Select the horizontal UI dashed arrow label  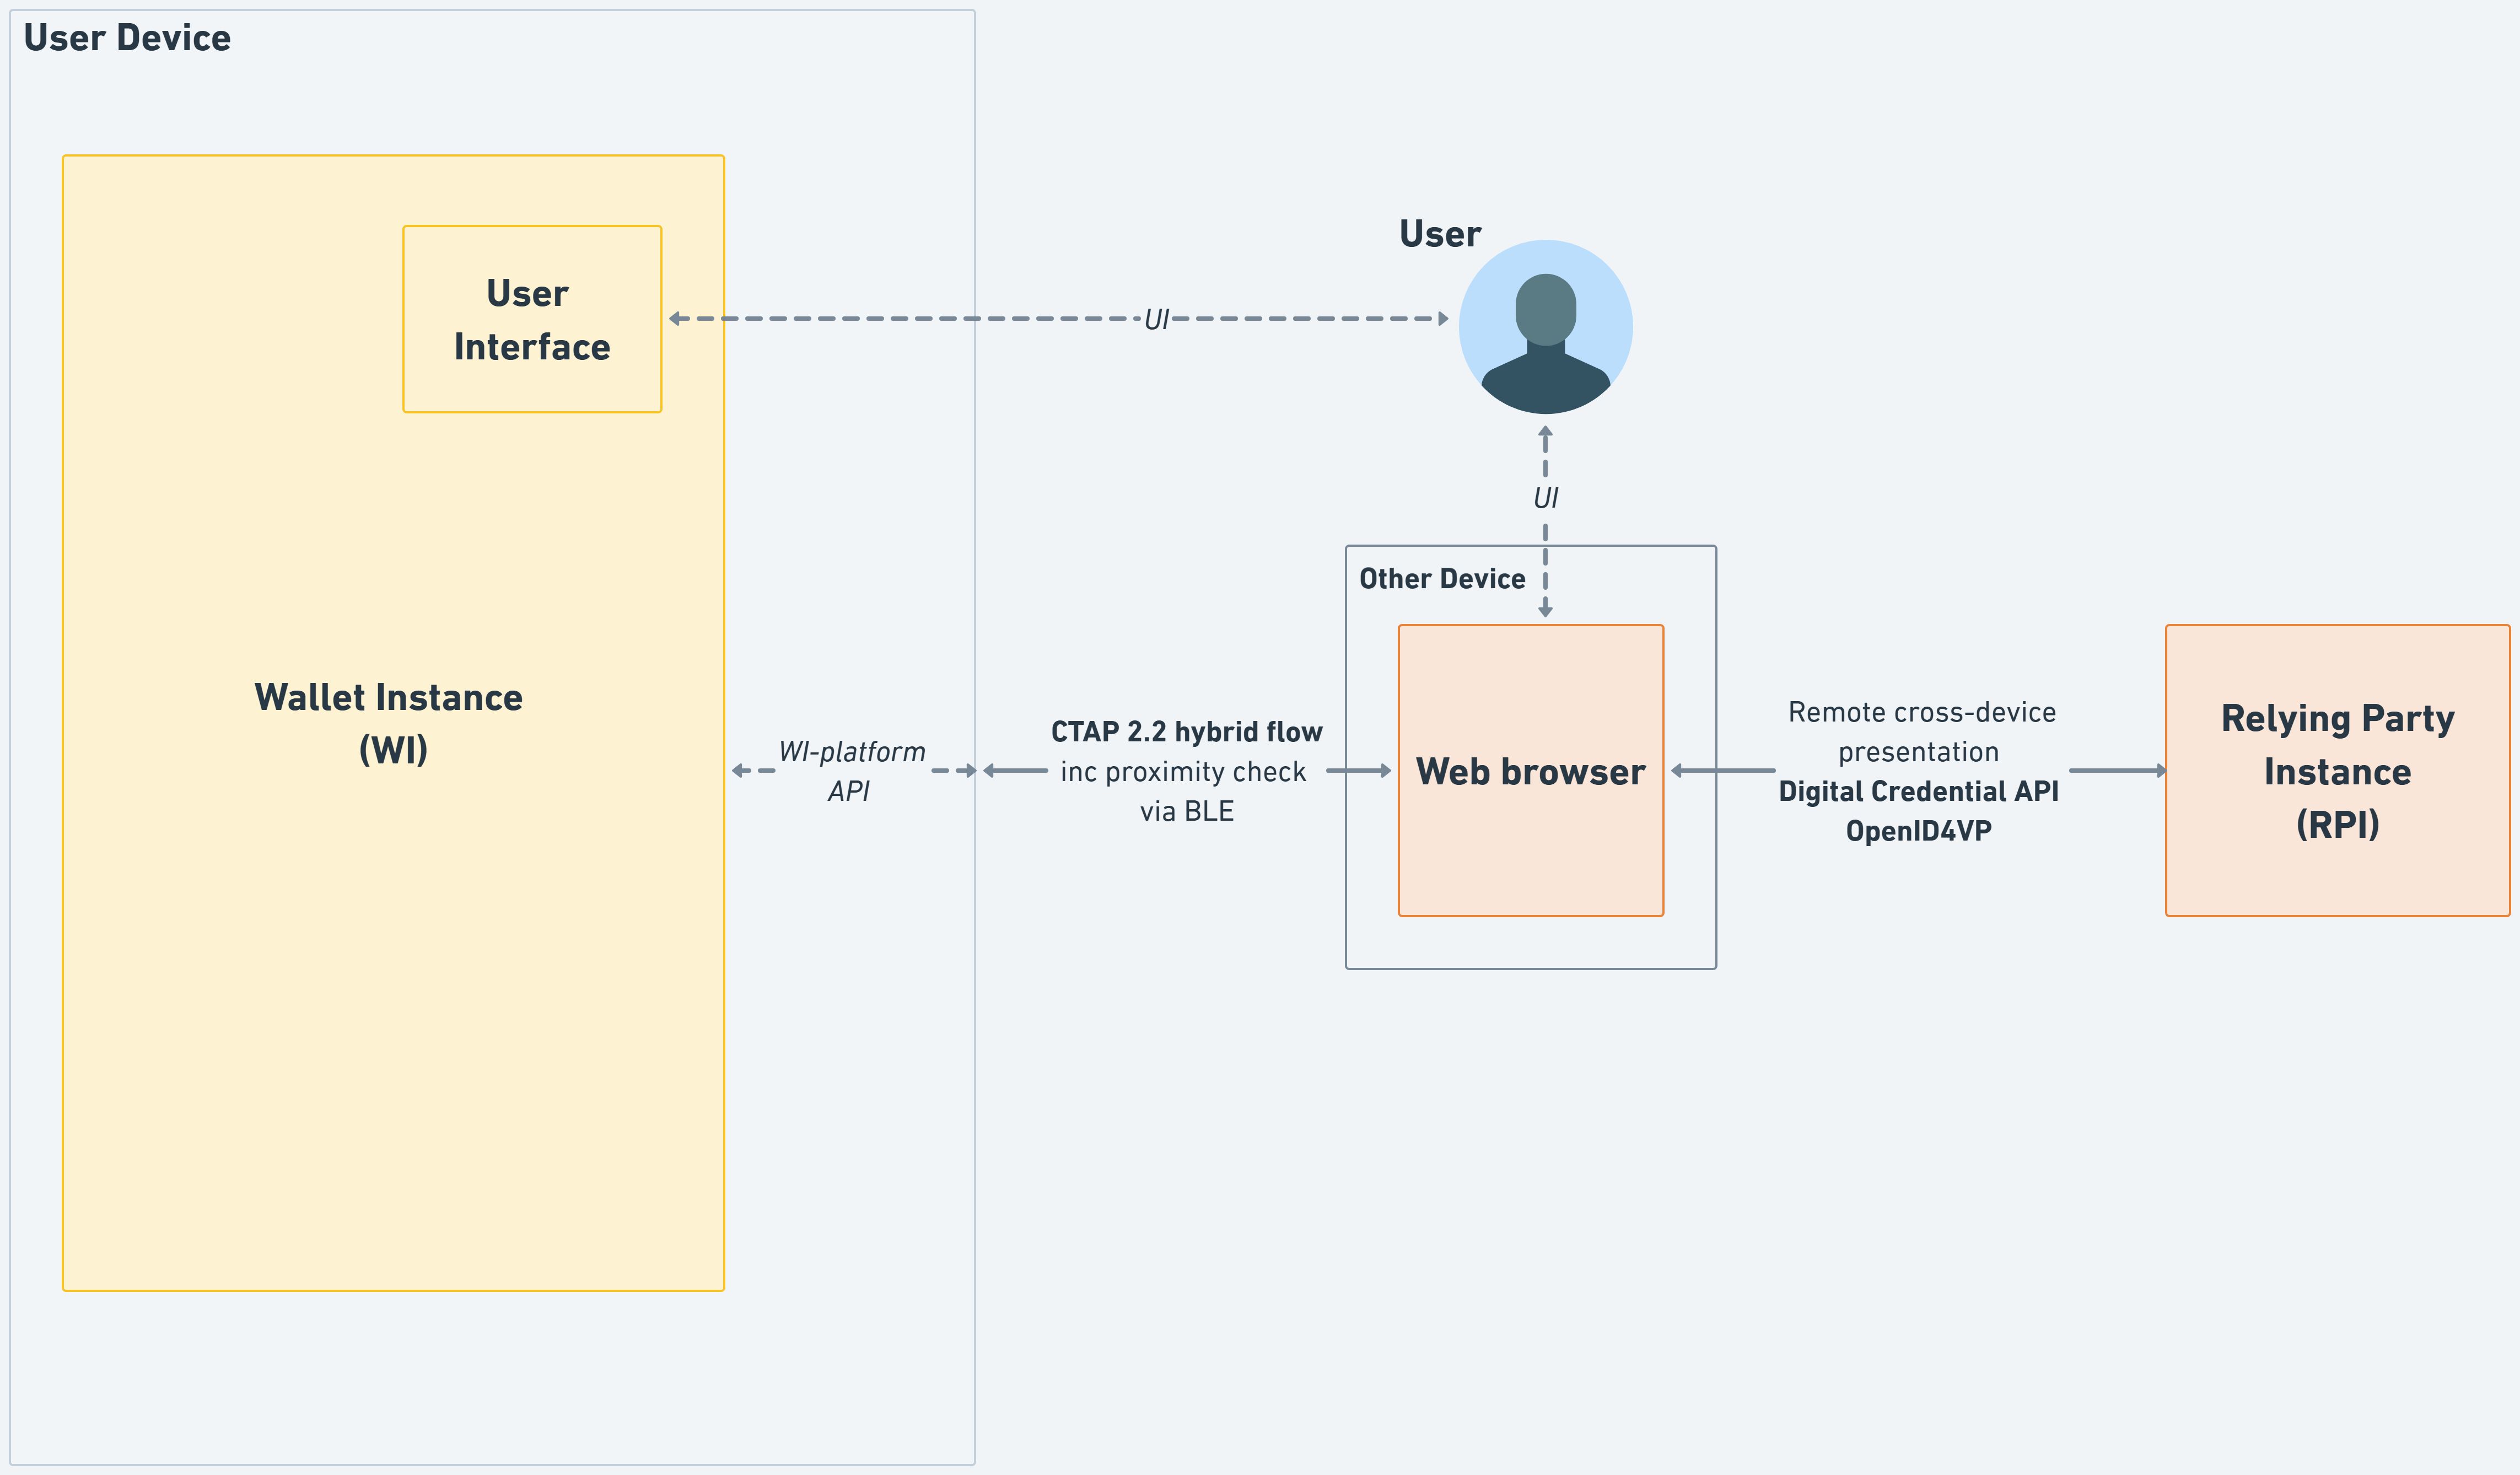[1156, 320]
